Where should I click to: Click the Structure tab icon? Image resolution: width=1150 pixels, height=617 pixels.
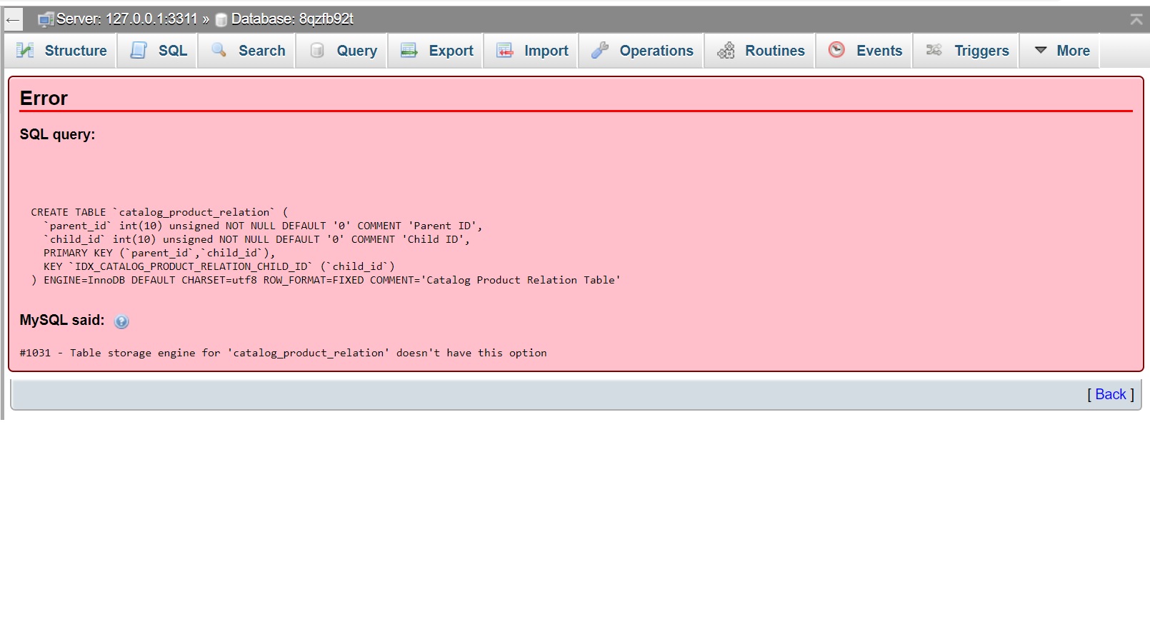pyautogui.click(x=25, y=50)
